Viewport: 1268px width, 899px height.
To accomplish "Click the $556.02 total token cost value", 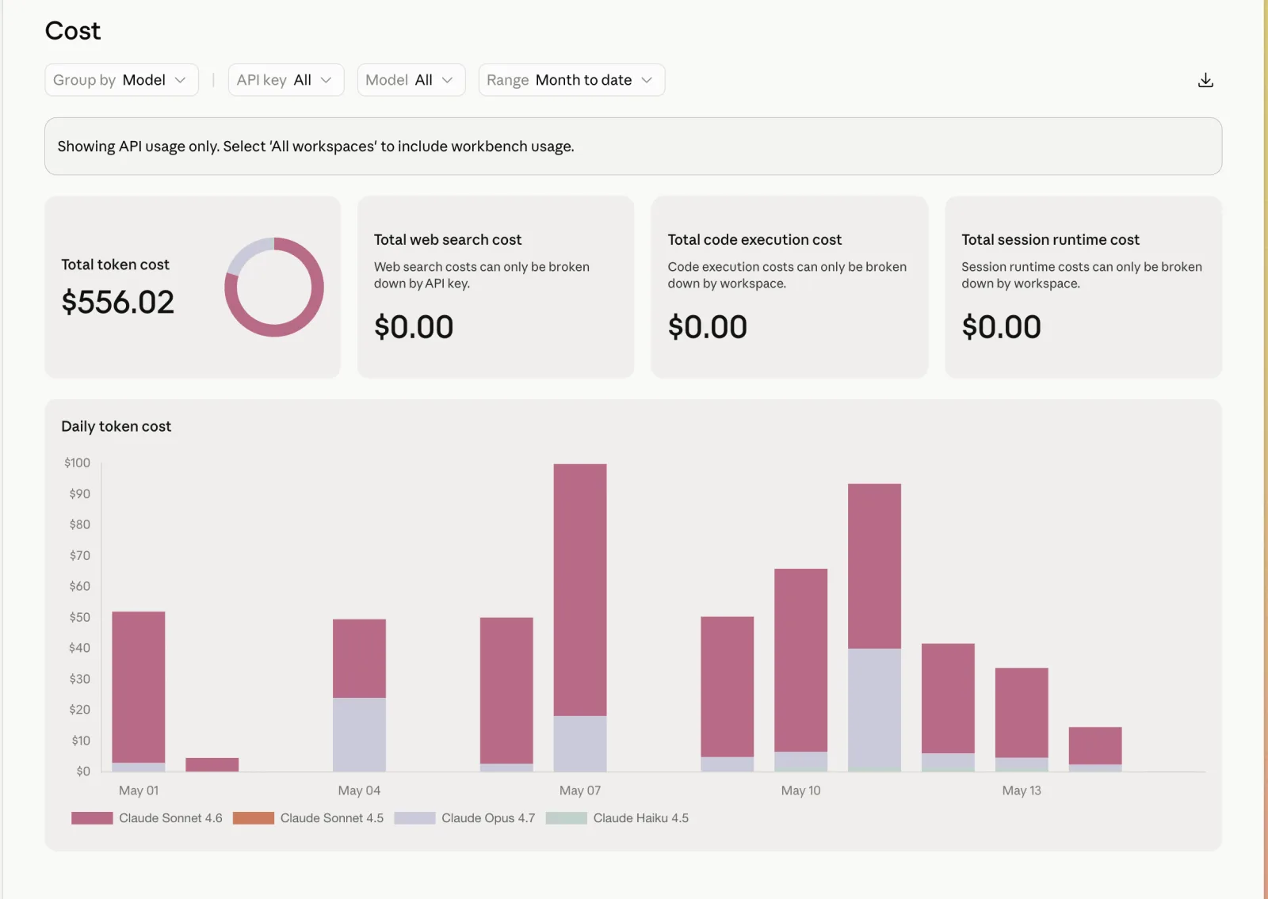I will (x=118, y=302).
